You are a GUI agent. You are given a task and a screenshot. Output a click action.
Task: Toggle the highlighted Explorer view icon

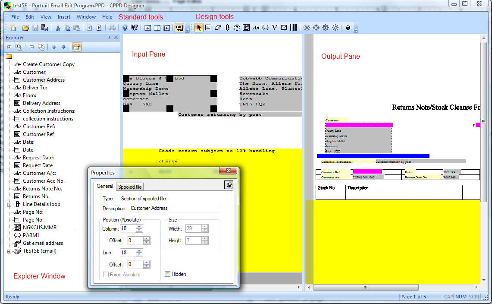click(x=179, y=28)
